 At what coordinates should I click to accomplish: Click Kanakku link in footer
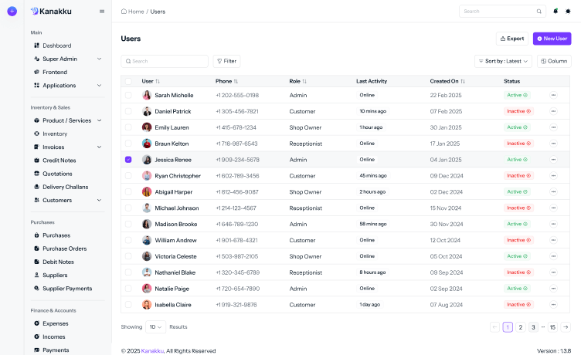tap(152, 351)
